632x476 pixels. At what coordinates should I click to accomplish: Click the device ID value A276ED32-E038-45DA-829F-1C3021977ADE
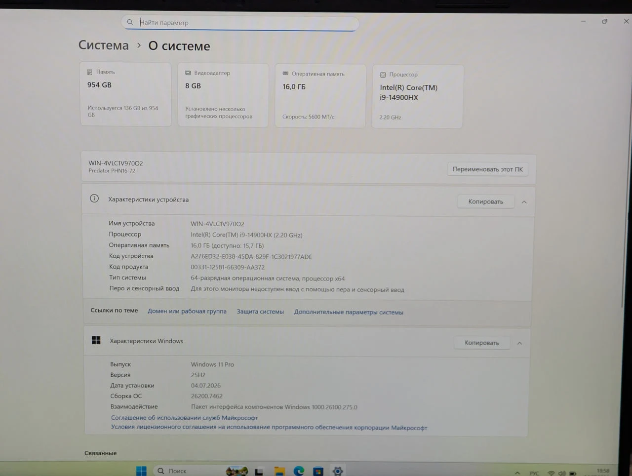tap(251, 257)
